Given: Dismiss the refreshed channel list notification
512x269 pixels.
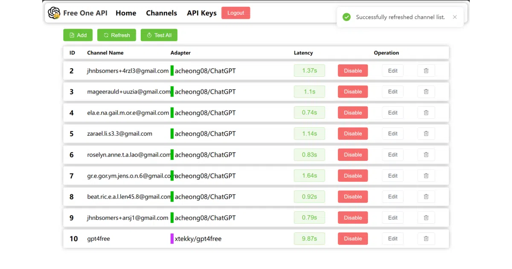Looking at the screenshot, I should [455, 17].
